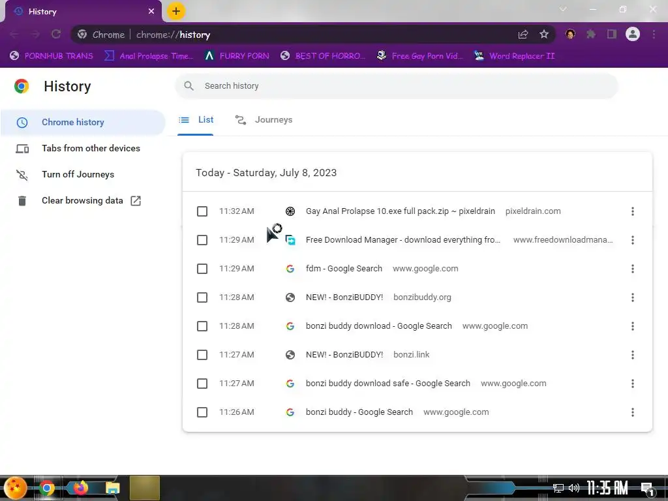Click the globe favicon of the bonzi.link entry

click(290, 355)
